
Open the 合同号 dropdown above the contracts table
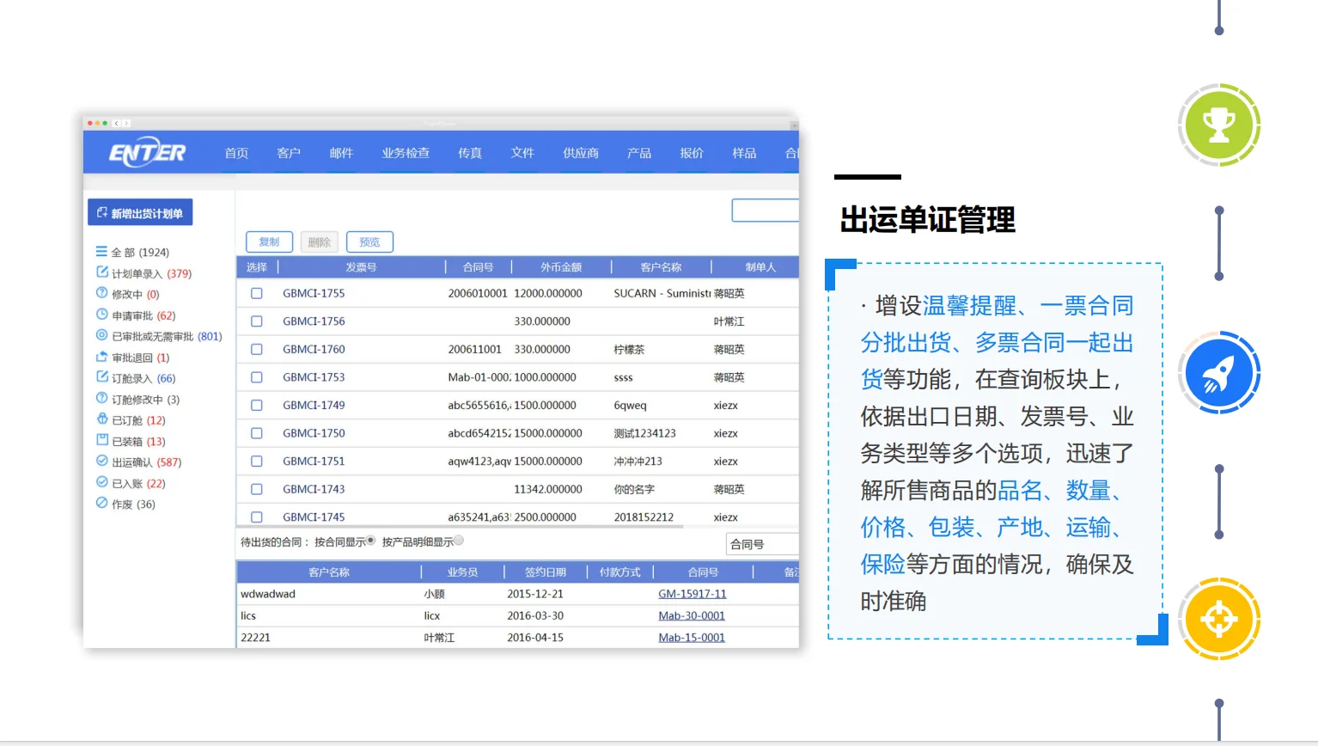click(761, 543)
